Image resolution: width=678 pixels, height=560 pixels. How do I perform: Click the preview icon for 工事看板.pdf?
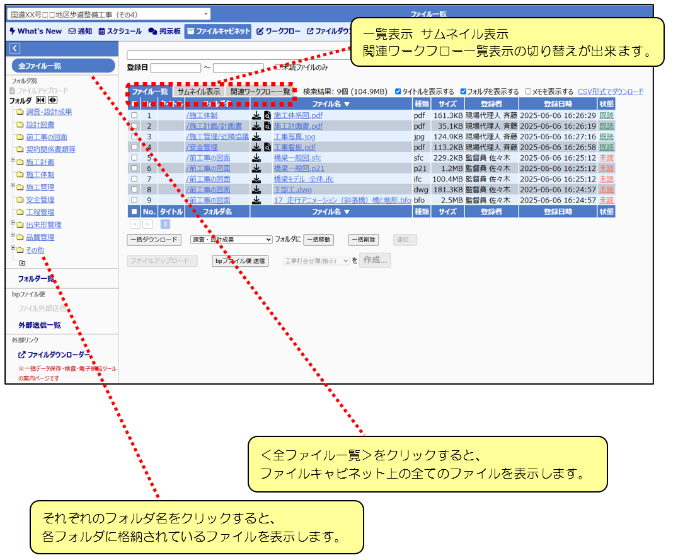(x=267, y=148)
